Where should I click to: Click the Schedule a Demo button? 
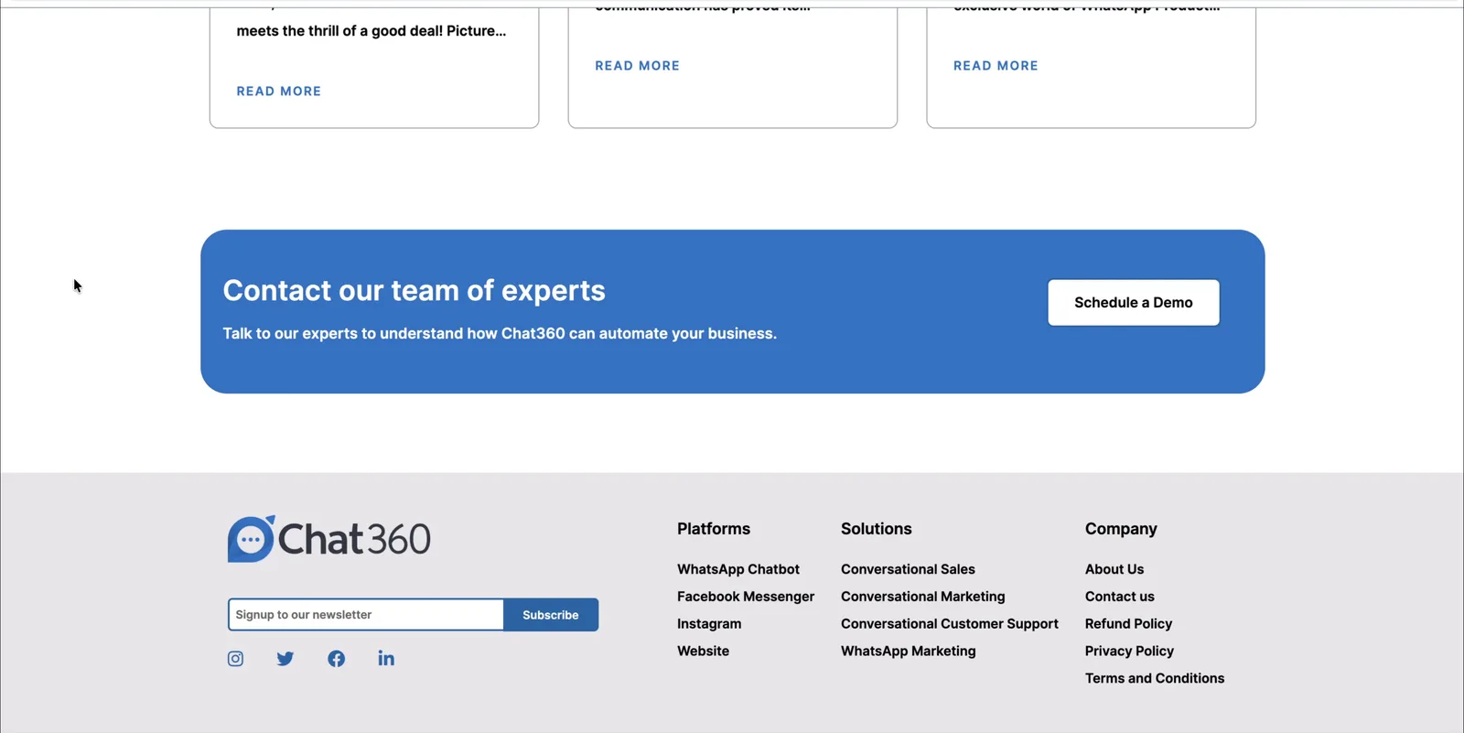tap(1134, 303)
